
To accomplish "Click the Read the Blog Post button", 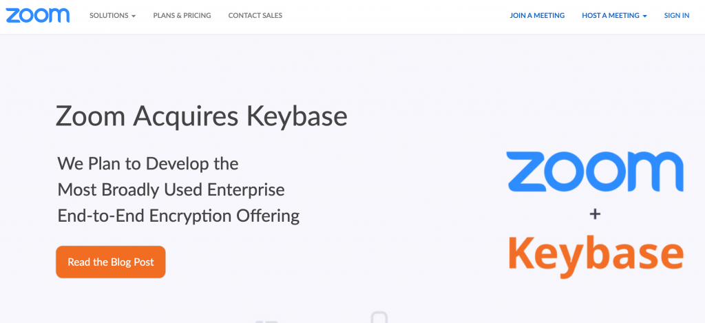I will point(111,262).
